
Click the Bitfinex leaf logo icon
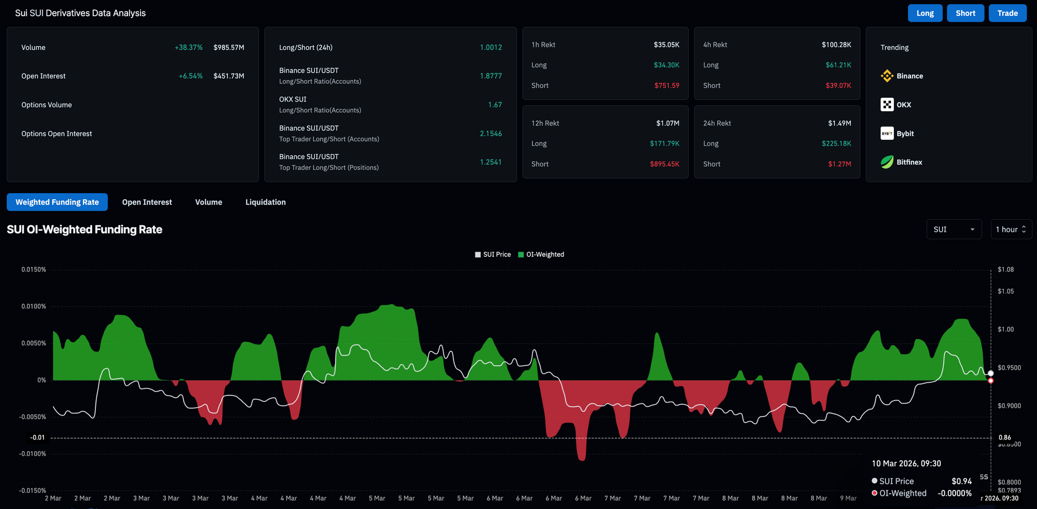(x=887, y=162)
